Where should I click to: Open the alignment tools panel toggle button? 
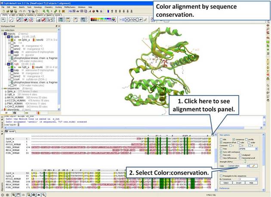pos(213,135)
